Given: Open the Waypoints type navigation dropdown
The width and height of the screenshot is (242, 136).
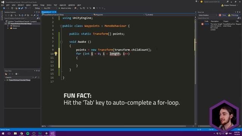Looking at the screenshot, I should [x=119, y=15].
